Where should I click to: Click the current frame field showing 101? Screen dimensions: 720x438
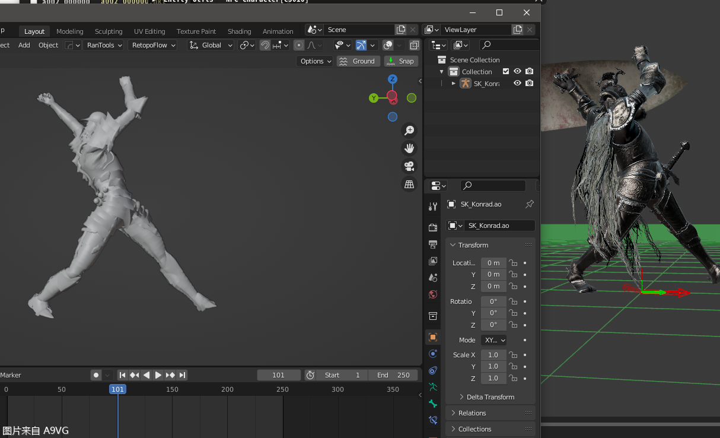pyautogui.click(x=279, y=375)
